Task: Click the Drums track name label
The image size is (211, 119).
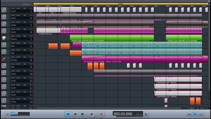Action: [14, 39]
